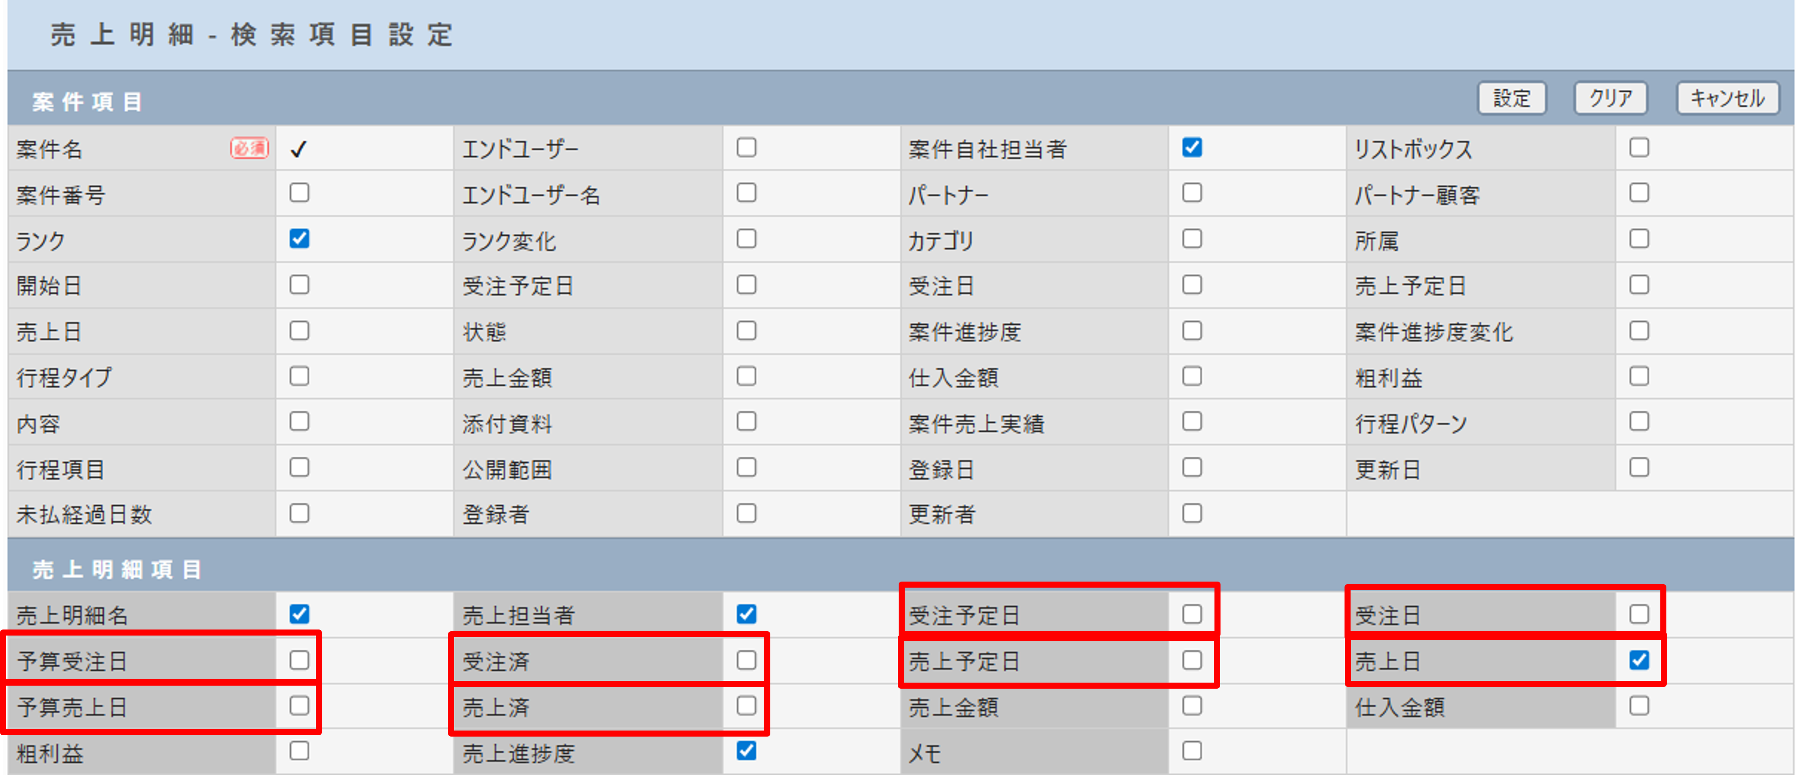
Task: Uncheck the ランク checkbox
Action: [x=299, y=239]
